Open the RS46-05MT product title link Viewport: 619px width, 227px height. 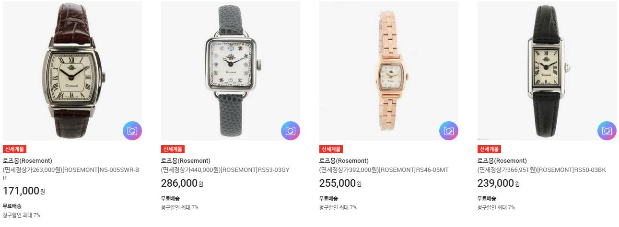(384, 170)
